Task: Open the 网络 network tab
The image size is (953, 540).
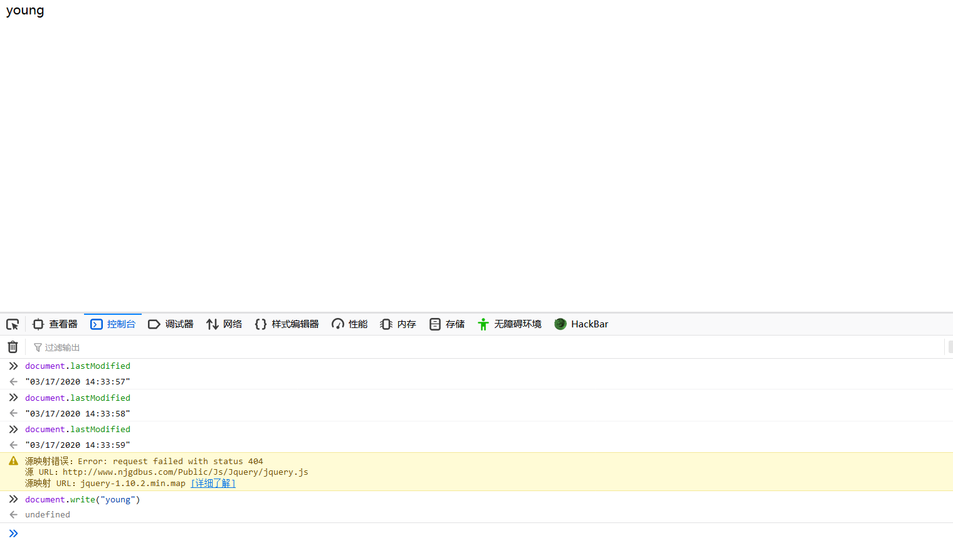Action: pos(224,324)
